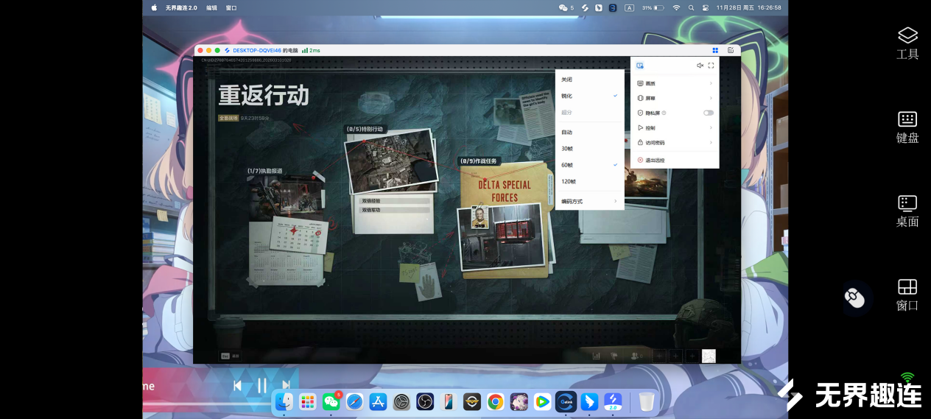Expand the 屏幕 screen submenu

click(675, 98)
